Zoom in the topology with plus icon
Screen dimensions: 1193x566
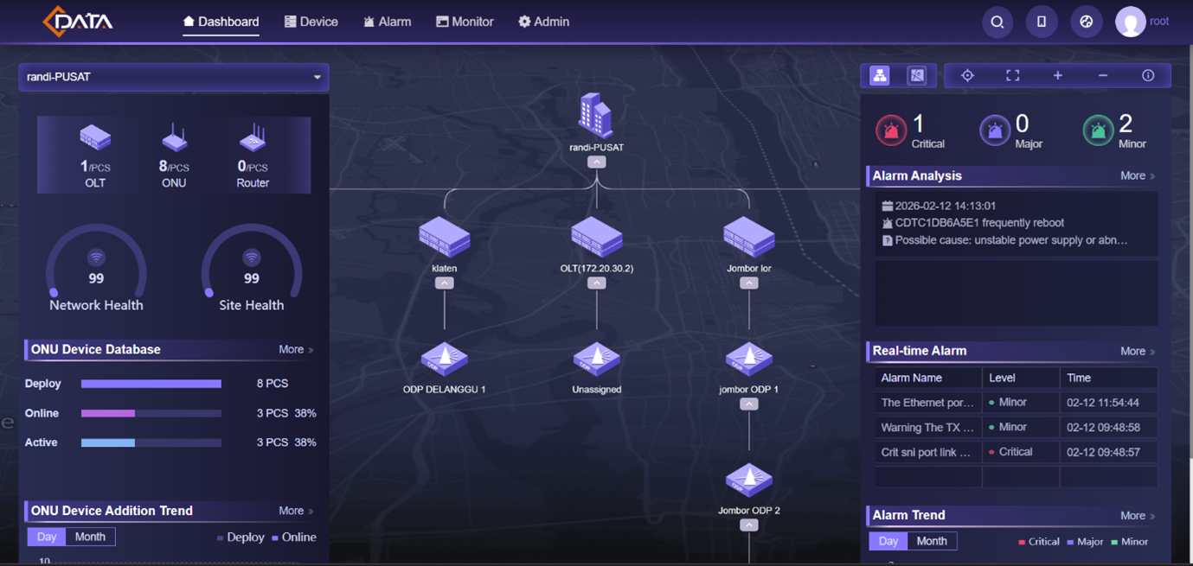coord(1057,75)
